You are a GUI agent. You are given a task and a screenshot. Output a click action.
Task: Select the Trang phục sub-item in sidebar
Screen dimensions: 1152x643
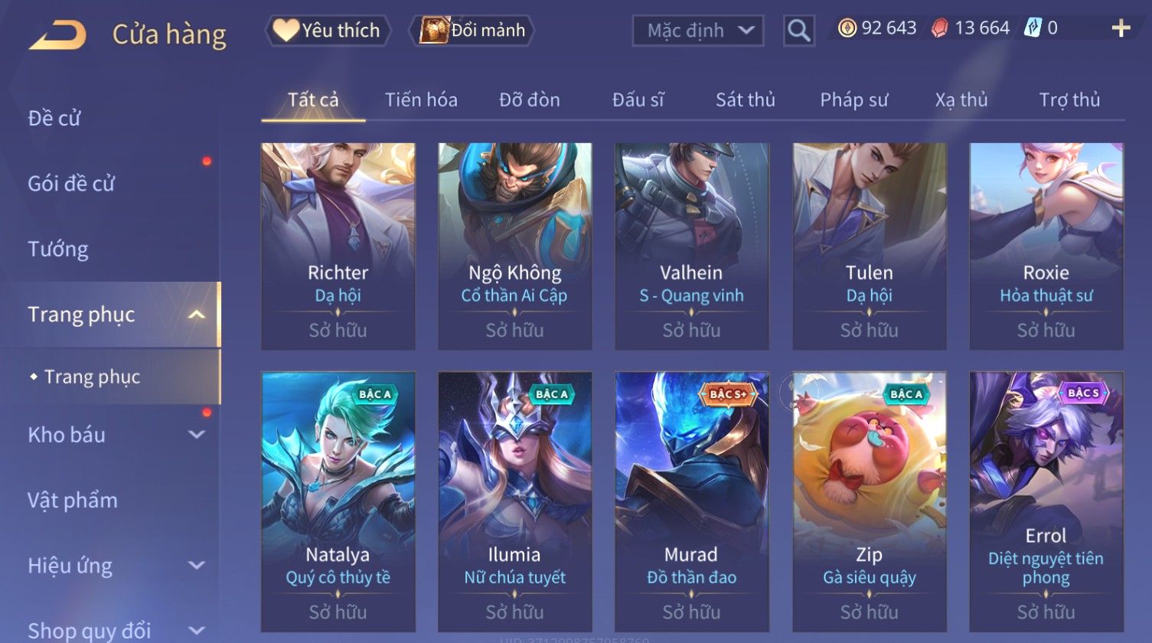point(92,377)
